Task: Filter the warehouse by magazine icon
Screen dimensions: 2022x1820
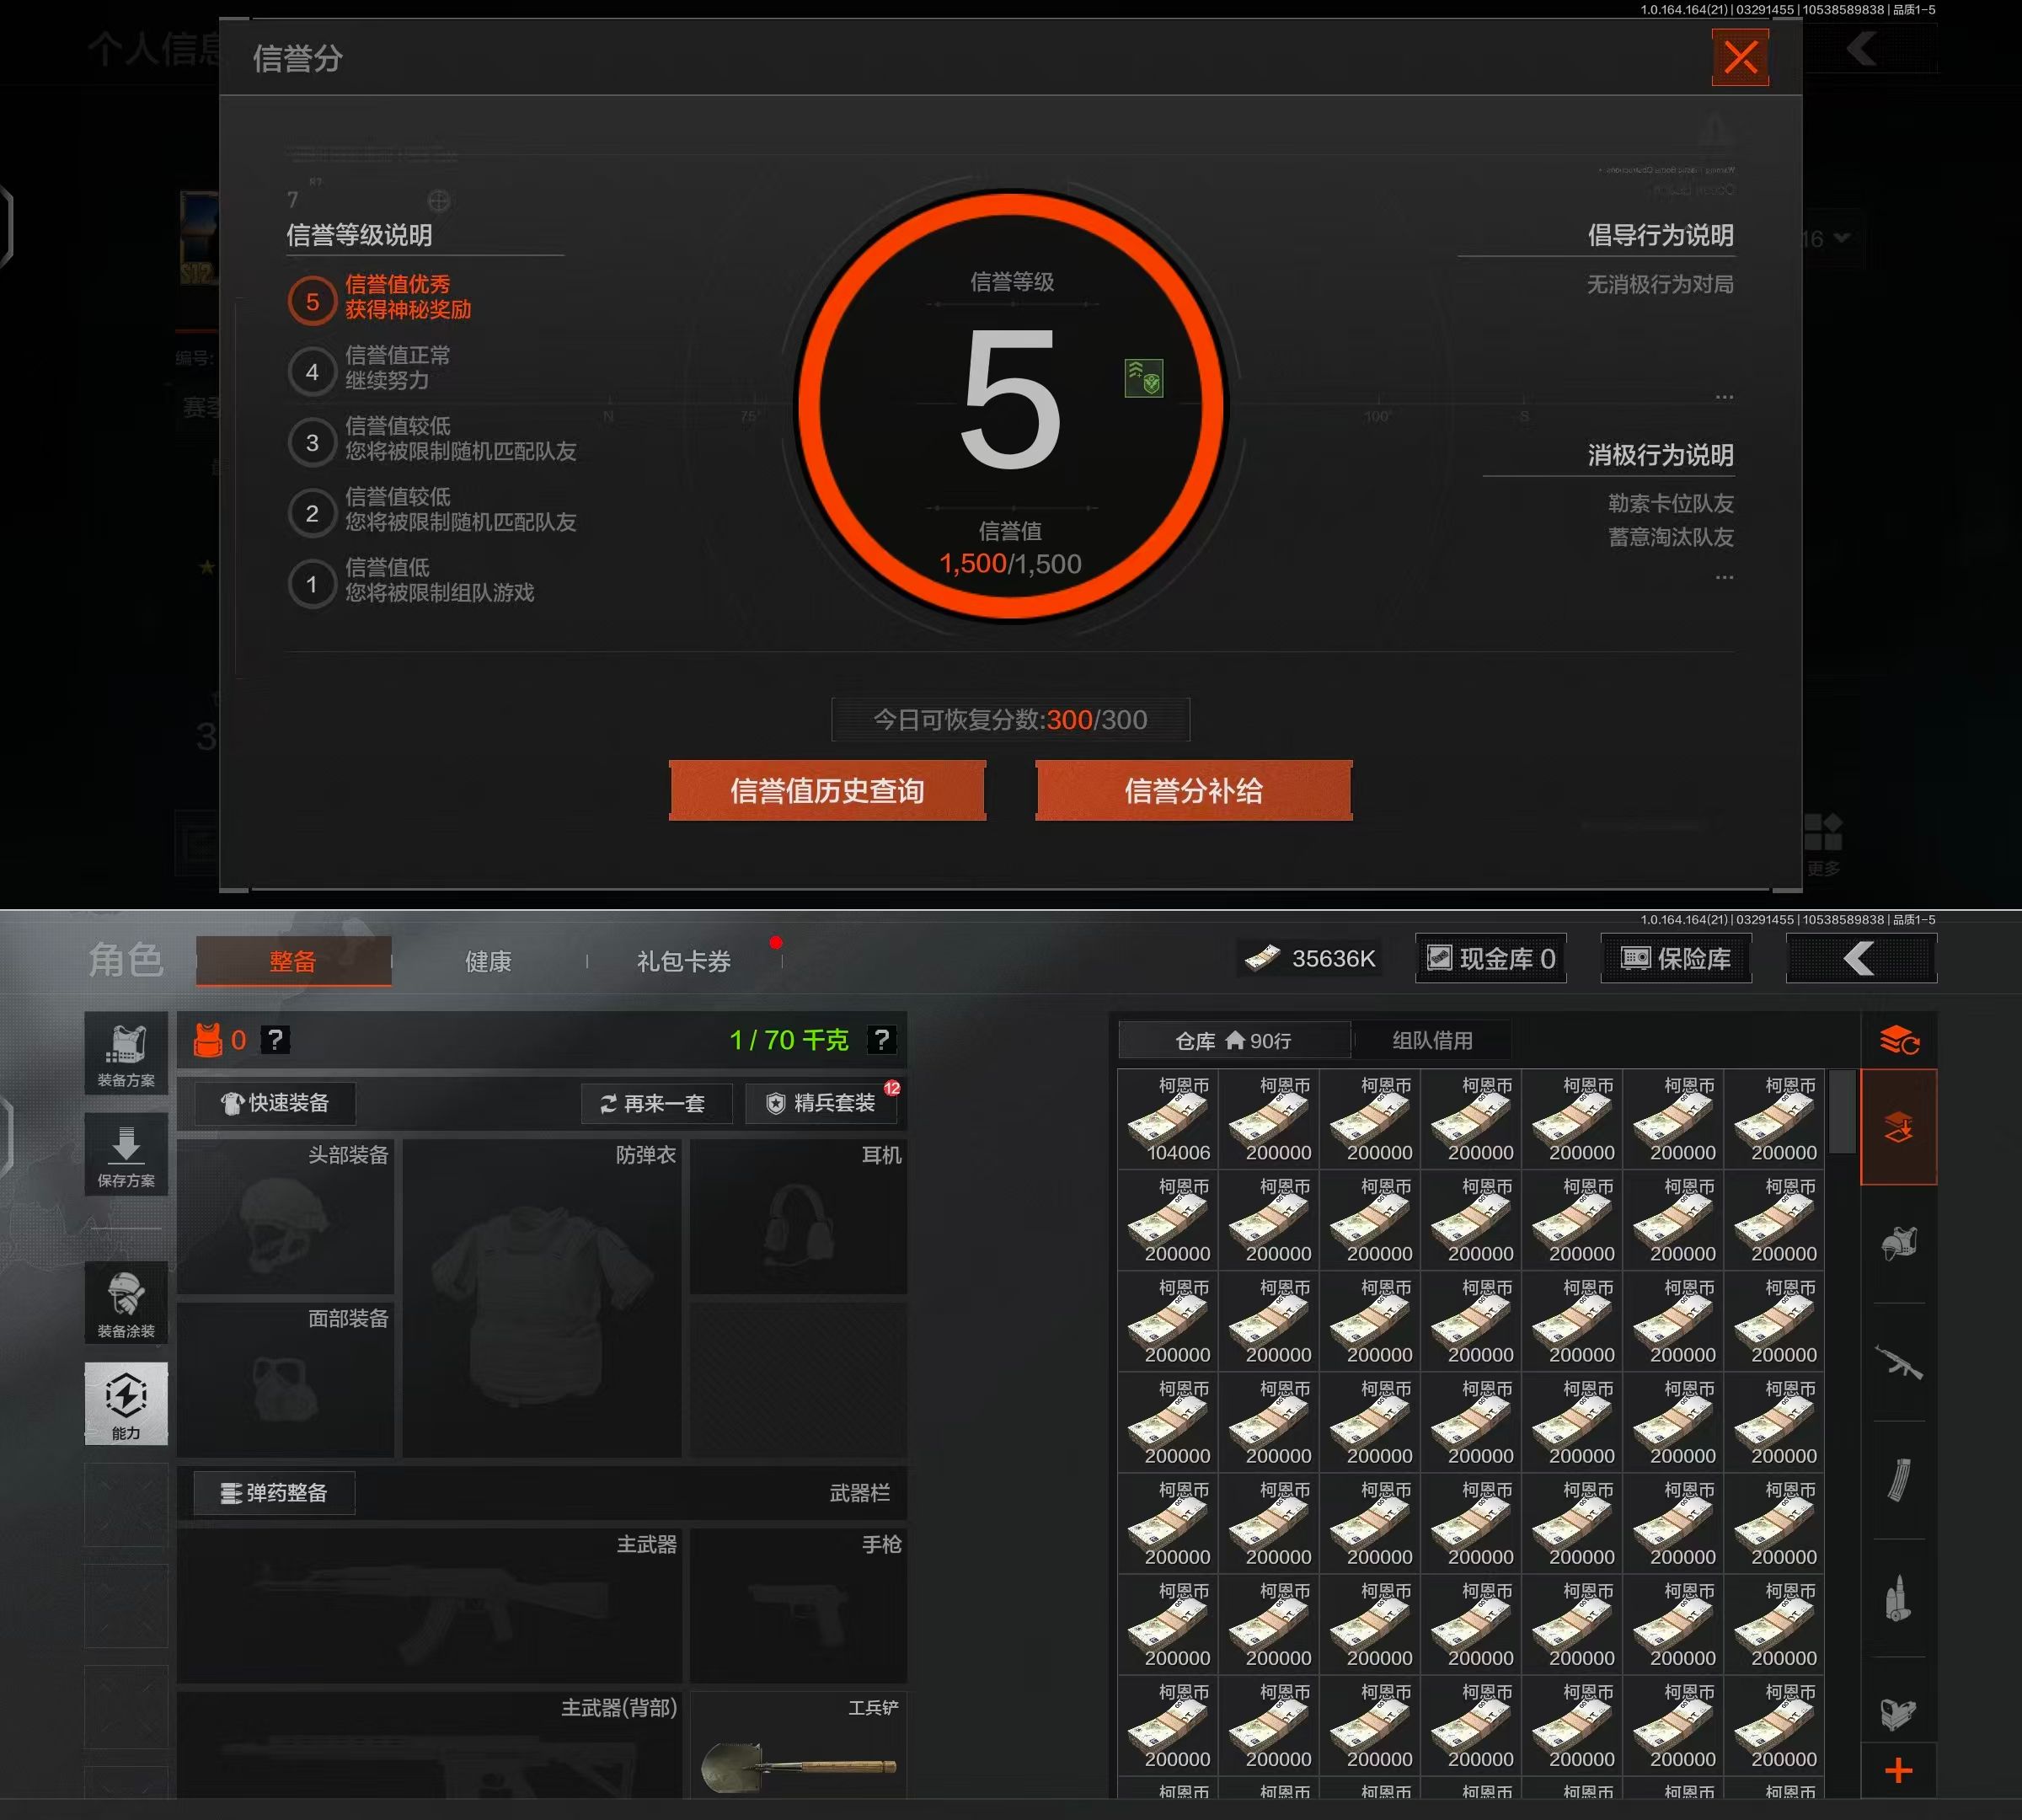Action: click(x=1898, y=1480)
